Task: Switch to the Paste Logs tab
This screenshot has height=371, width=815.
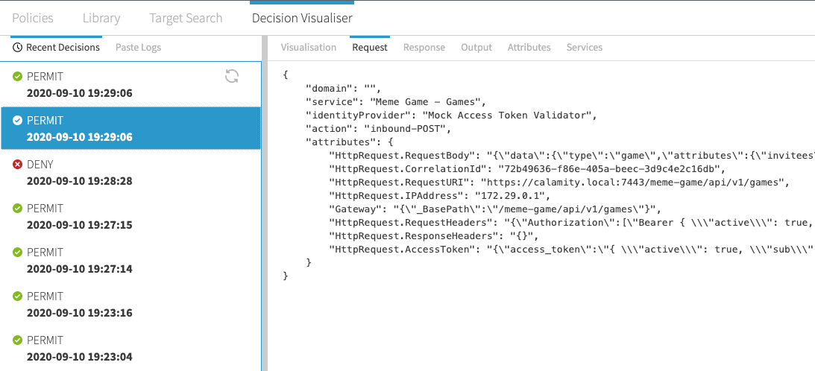Action: [138, 48]
